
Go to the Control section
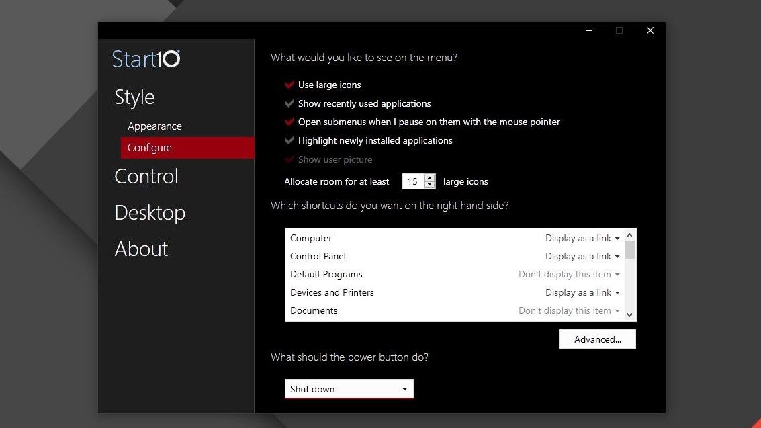146,176
